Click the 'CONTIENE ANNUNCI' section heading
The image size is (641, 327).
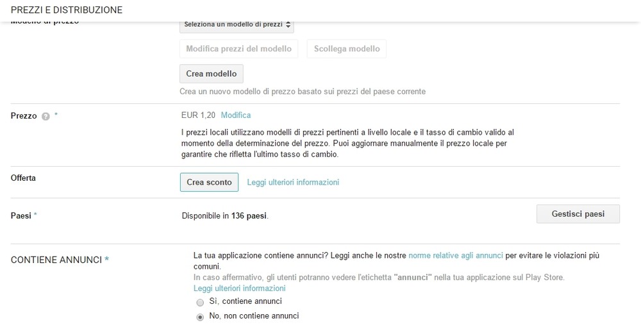tap(56, 260)
